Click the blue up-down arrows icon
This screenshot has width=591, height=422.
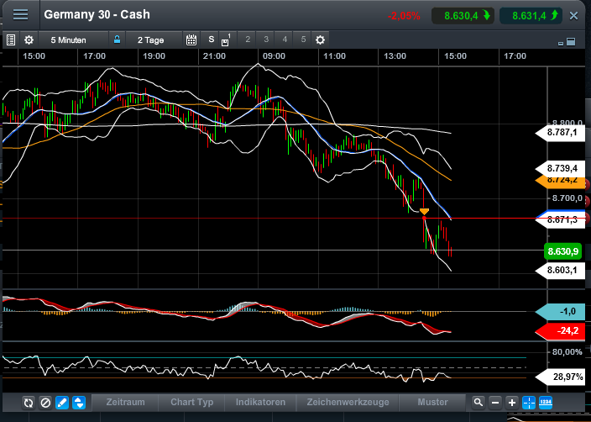(79, 403)
